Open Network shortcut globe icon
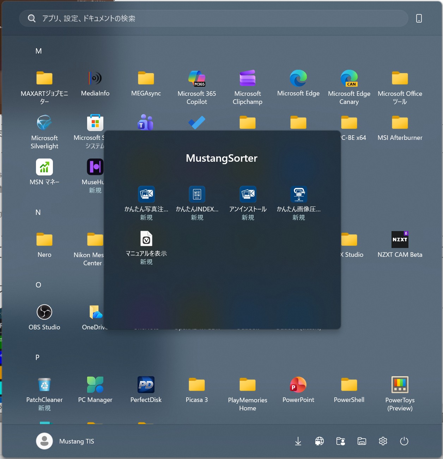 pyautogui.click(x=320, y=441)
